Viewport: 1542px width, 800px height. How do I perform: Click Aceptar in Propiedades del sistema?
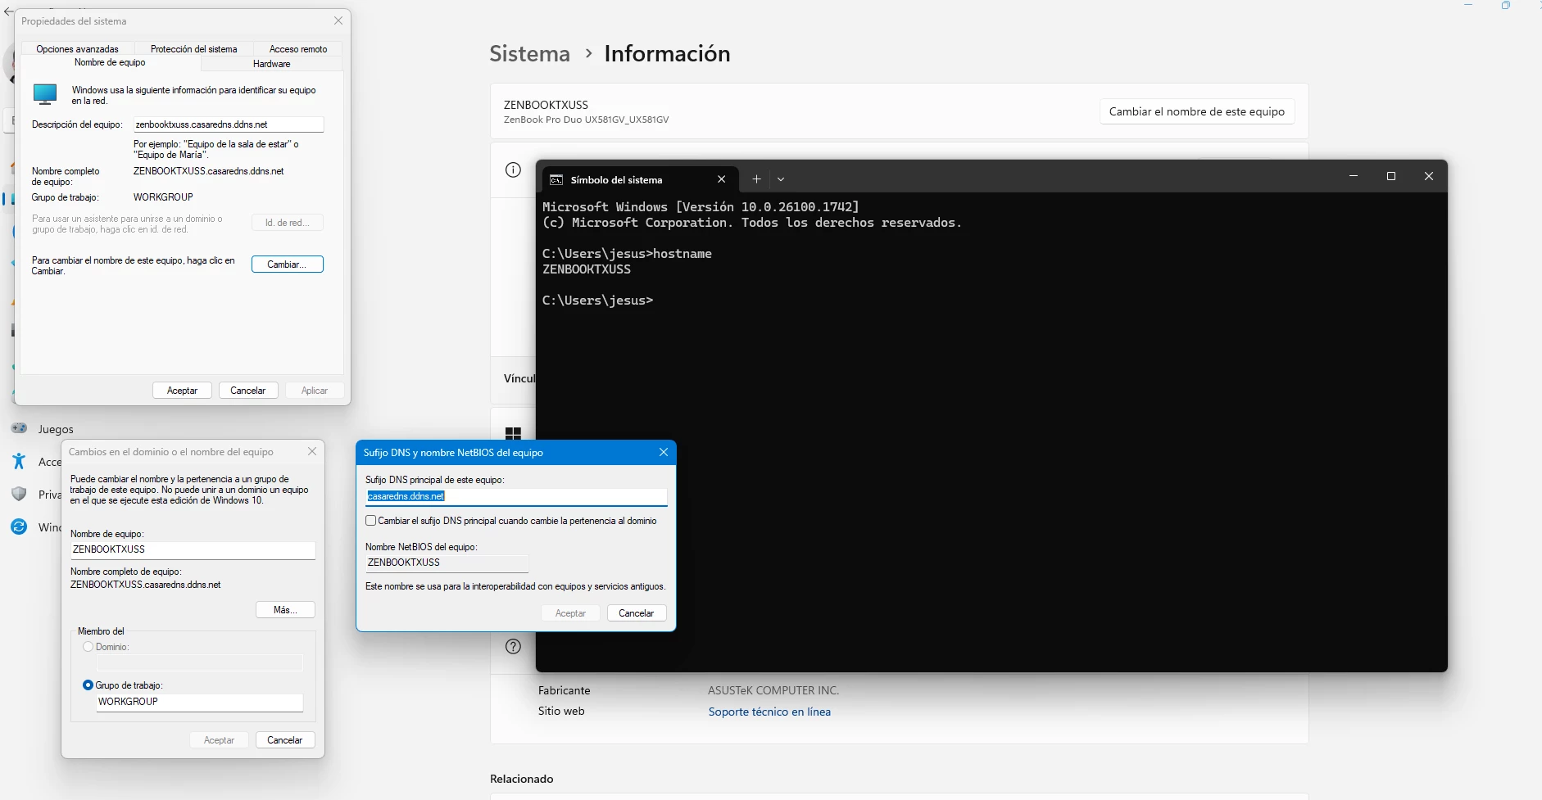(x=182, y=391)
